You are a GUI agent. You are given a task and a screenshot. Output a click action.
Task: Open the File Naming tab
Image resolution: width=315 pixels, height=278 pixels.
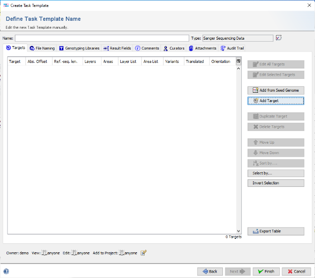(42, 48)
